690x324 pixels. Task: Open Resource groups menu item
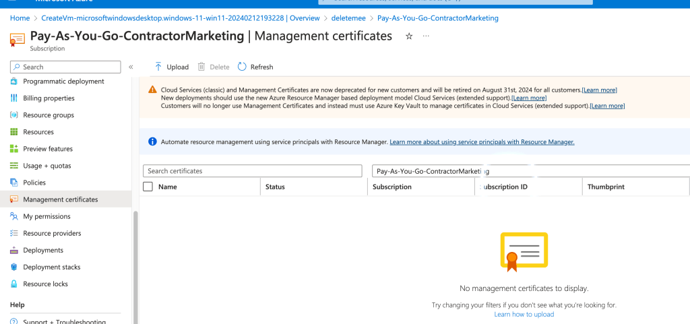(49, 115)
